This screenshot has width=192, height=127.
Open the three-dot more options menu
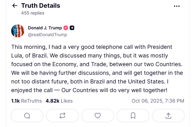coord(177,6)
